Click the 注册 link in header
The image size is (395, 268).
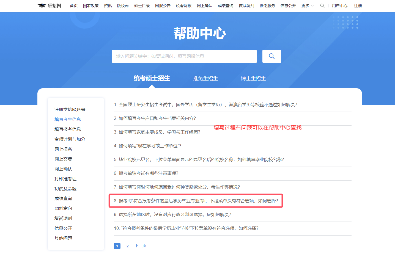(358, 6)
